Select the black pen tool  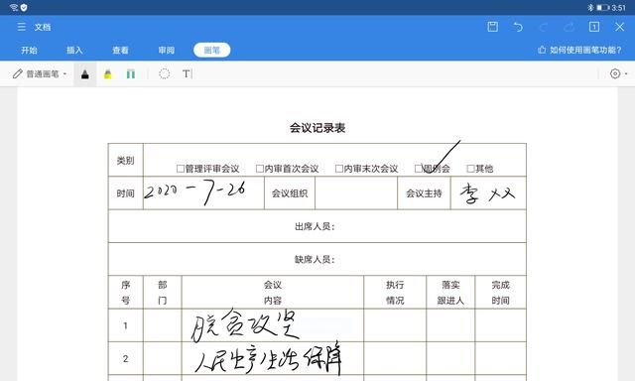click(85, 74)
